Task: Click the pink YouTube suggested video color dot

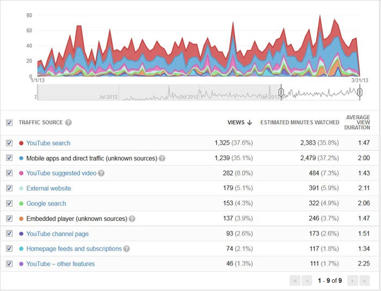Action: (x=21, y=173)
